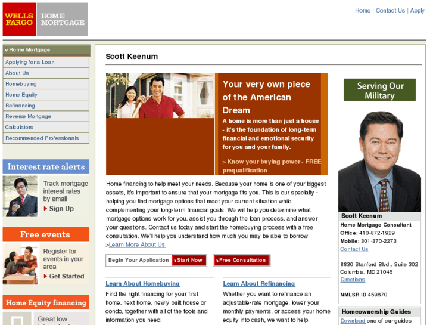Click the Wells Fargo red logo

pyautogui.click(x=19, y=19)
